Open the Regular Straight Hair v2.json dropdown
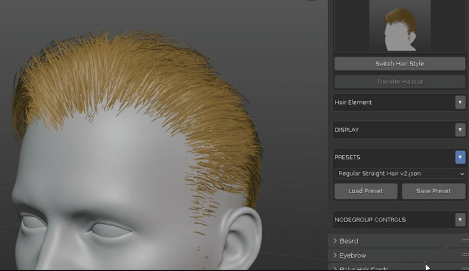Screen dimensions: 469x271 click(399, 174)
